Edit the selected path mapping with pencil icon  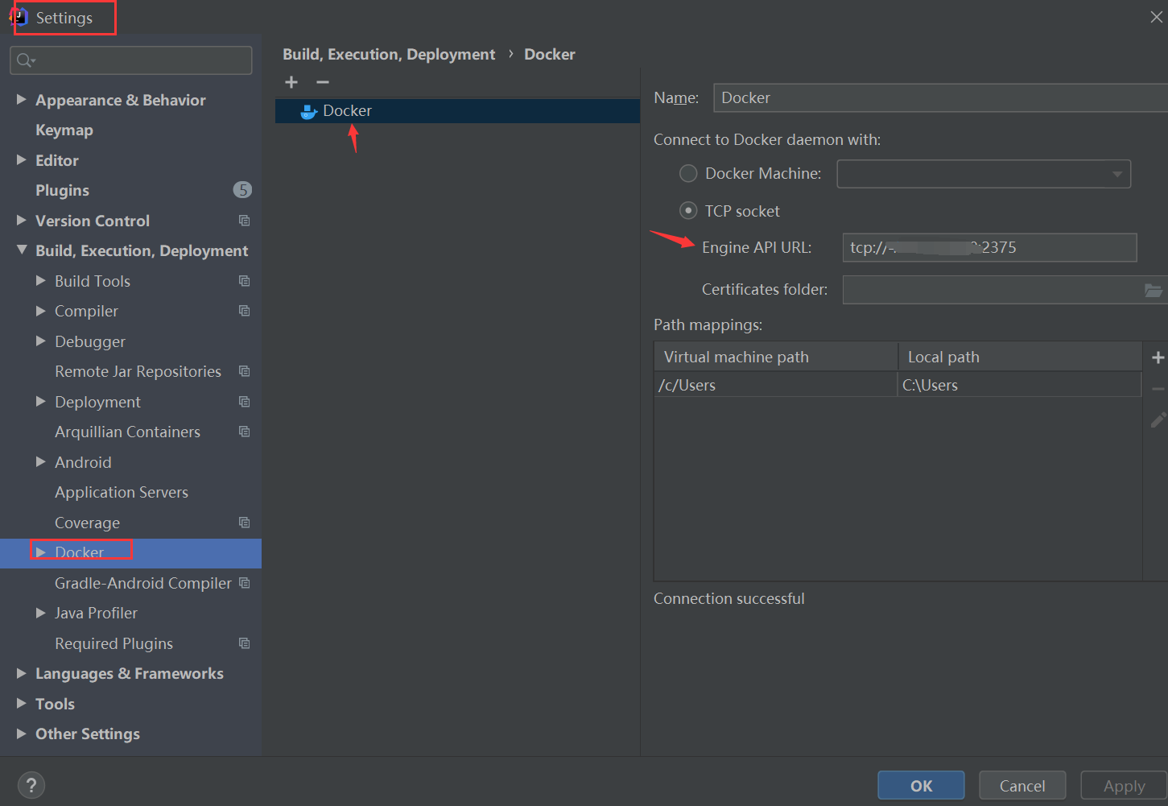pos(1158,420)
